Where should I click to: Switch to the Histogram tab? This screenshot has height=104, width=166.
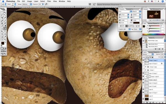pyautogui.click(x=157, y=9)
